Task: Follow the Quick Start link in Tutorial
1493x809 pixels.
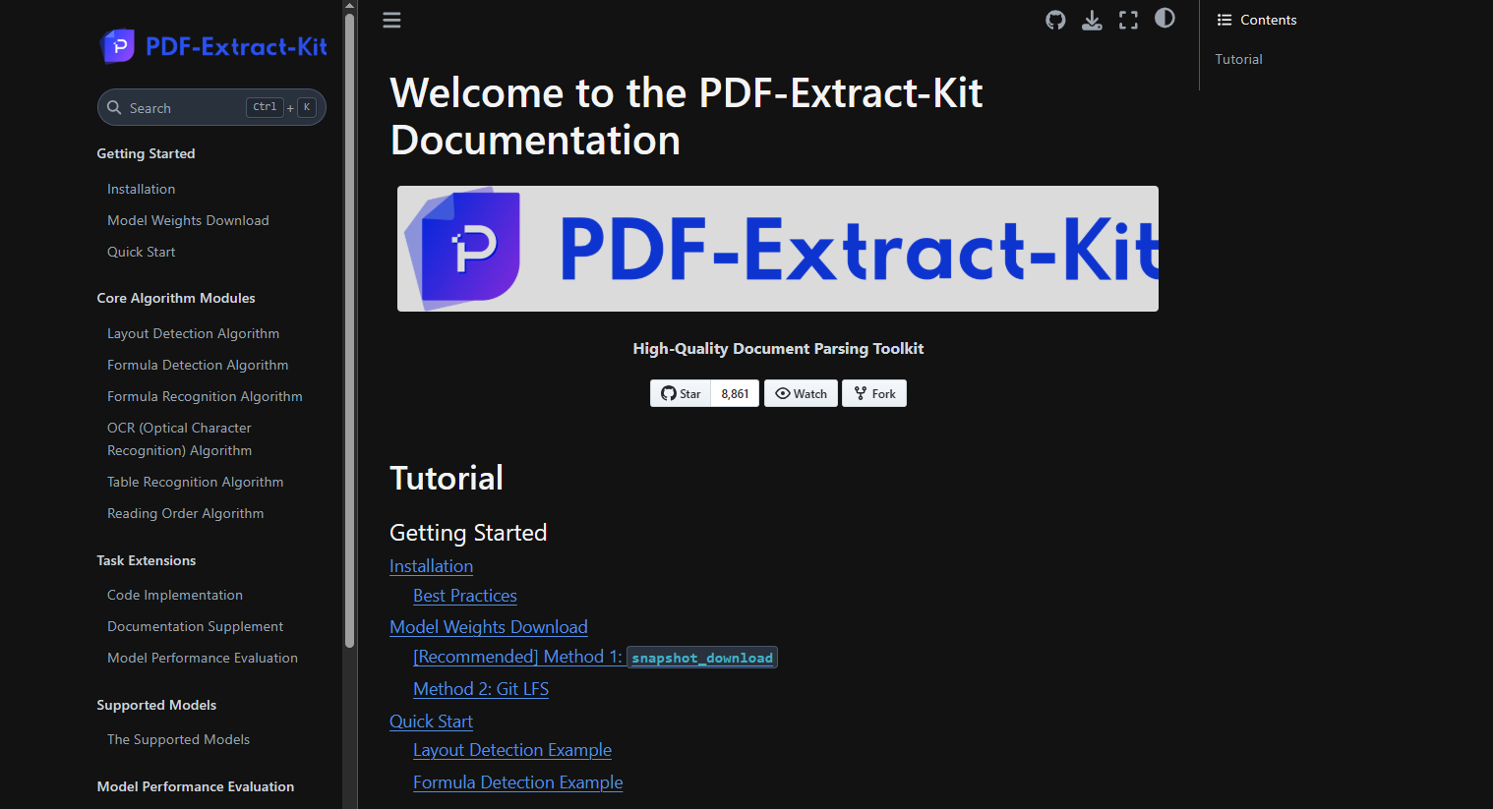Action: [431, 722]
